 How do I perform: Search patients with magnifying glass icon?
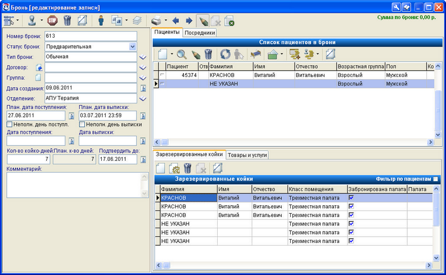pos(182,54)
